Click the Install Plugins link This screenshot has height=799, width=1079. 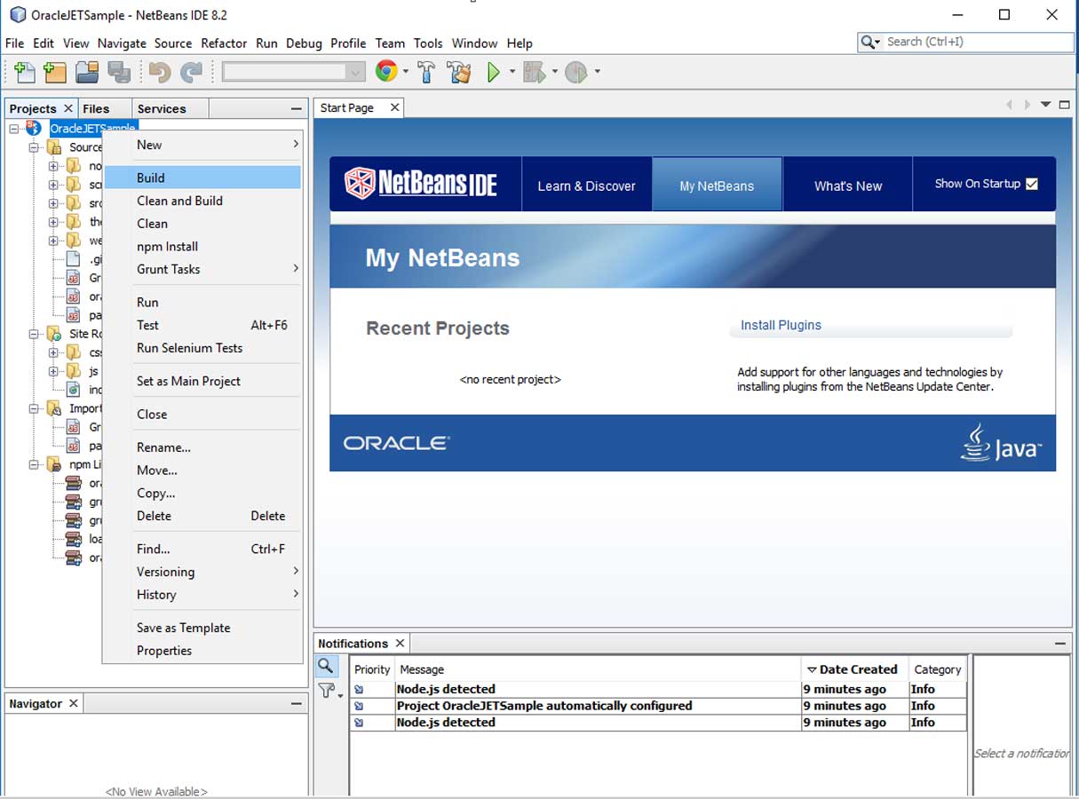(781, 325)
